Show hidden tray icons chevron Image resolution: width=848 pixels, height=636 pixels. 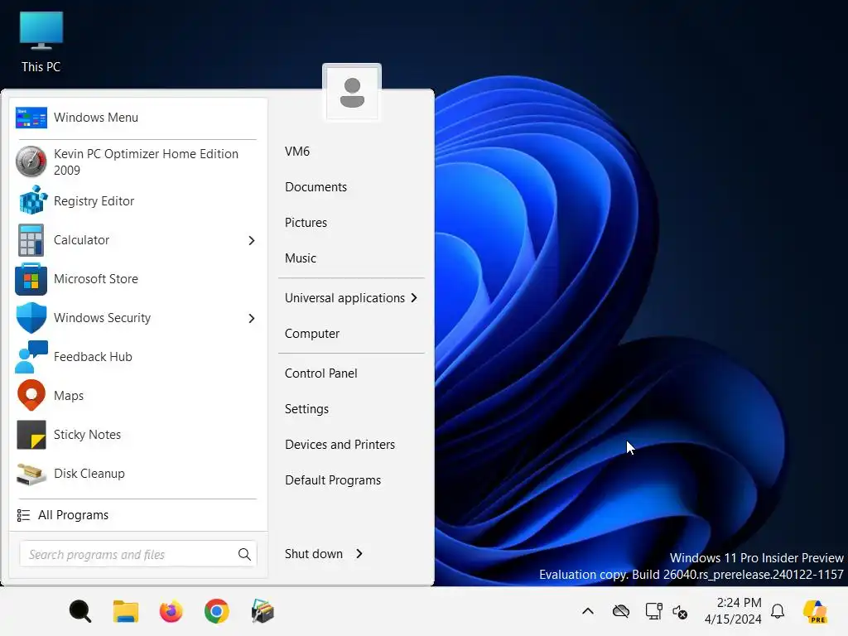coord(588,612)
